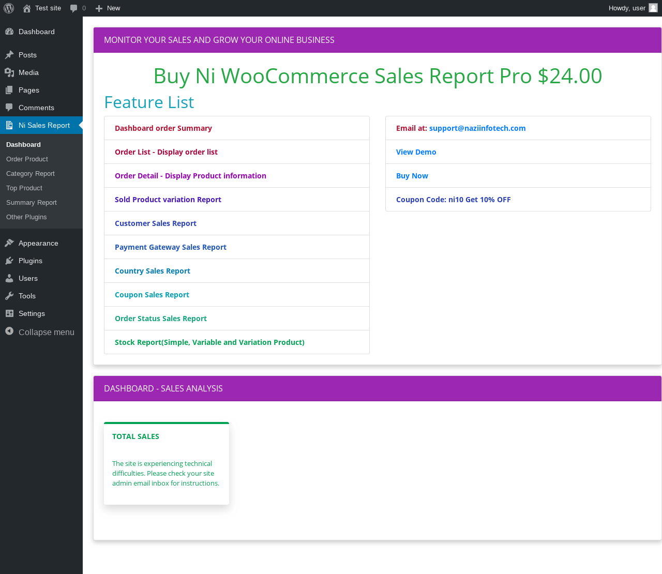This screenshot has width=662, height=574.
Task: Open the View Demo link
Action: pos(416,152)
